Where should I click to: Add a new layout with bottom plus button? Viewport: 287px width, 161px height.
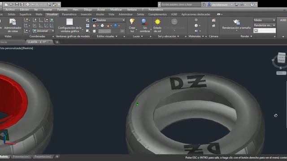pos(57,157)
